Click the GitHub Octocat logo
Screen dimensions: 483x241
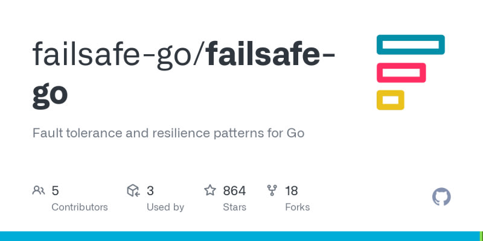coord(442,197)
